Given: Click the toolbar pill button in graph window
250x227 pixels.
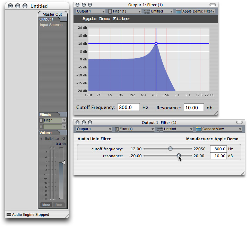Looking at the screenshot, I should pyautogui.click(x=213, y=5).
